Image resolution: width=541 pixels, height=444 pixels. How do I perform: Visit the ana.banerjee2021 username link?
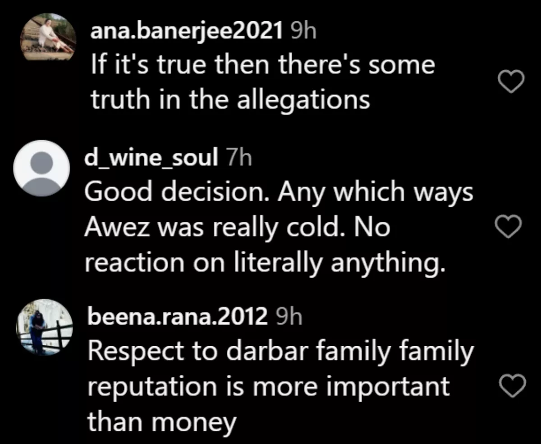187,32
